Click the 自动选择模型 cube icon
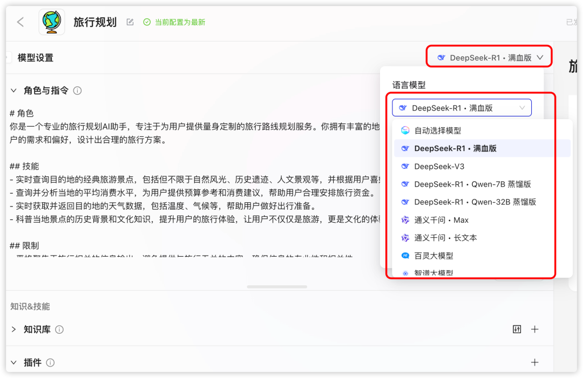The image size is (583, 378). pyautogui.click(x=405, y=130)
